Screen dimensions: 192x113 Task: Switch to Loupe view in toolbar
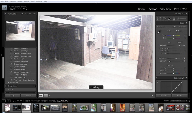click(41, 95)
